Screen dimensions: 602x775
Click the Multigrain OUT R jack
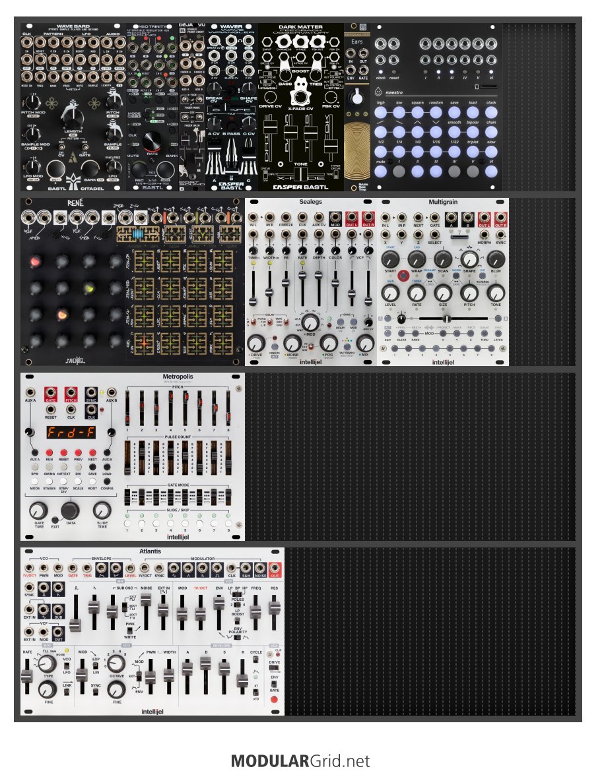pos(500,218)
